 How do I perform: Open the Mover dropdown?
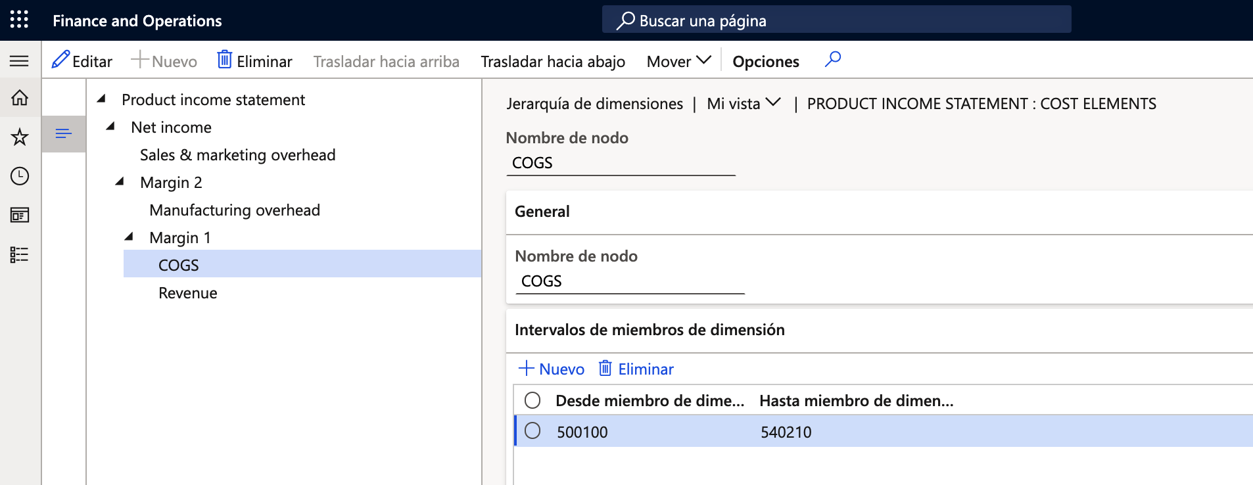click(678, 61)
